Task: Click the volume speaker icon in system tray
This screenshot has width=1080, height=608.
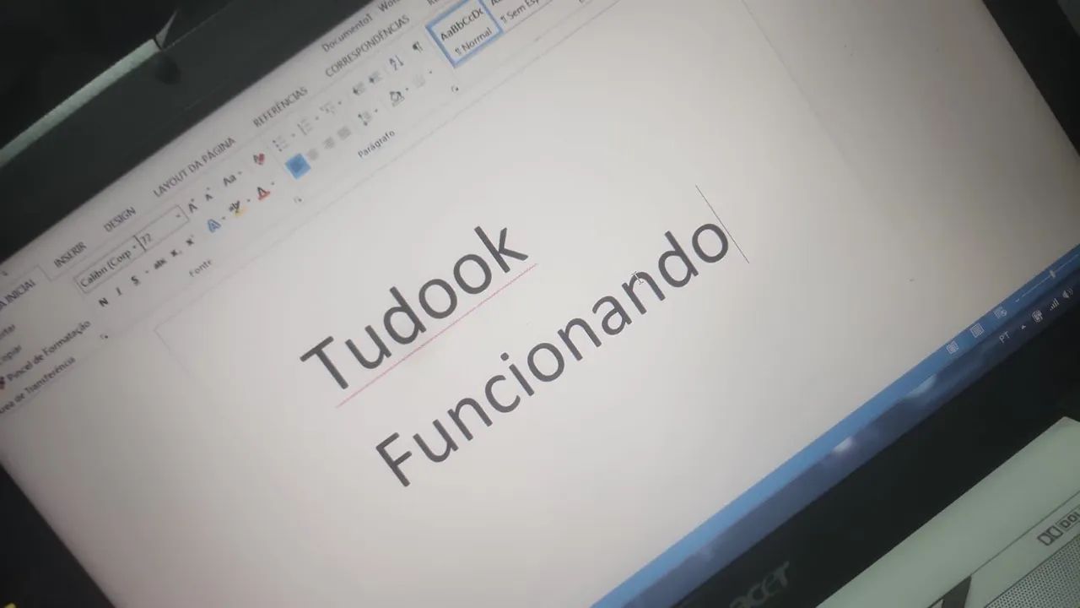Action: tap(1066, 293)
